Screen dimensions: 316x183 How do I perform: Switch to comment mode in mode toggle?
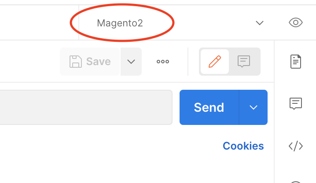pos(244,62)
